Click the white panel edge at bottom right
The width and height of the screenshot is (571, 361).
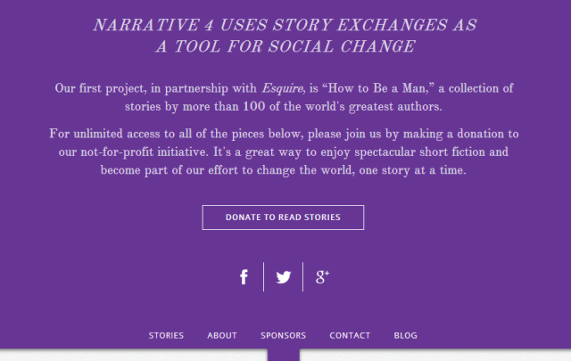(435, 356)
